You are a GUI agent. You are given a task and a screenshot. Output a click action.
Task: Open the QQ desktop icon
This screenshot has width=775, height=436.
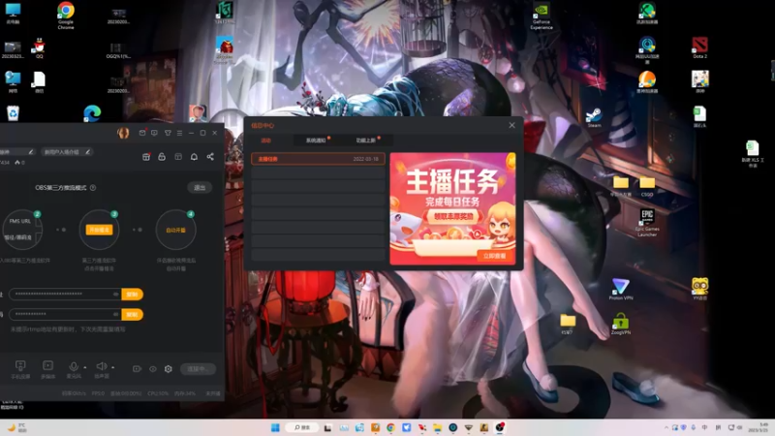pyautogui.click(x=39, y=49)
